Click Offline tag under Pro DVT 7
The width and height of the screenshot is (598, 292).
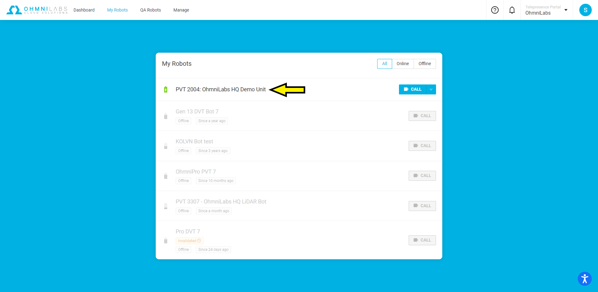point(183,250)
